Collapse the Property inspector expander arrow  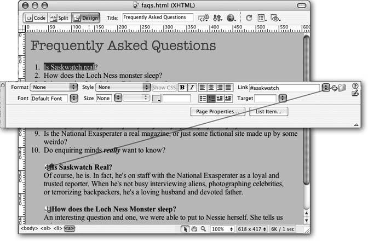[356, 124]
